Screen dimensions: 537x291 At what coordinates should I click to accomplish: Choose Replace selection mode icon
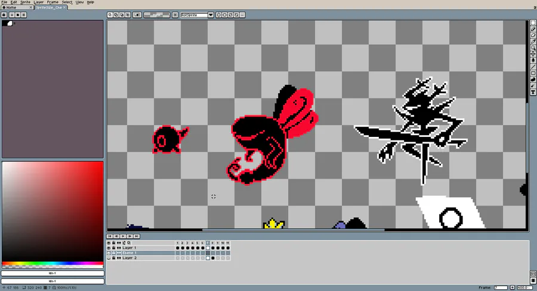point(110,15)
